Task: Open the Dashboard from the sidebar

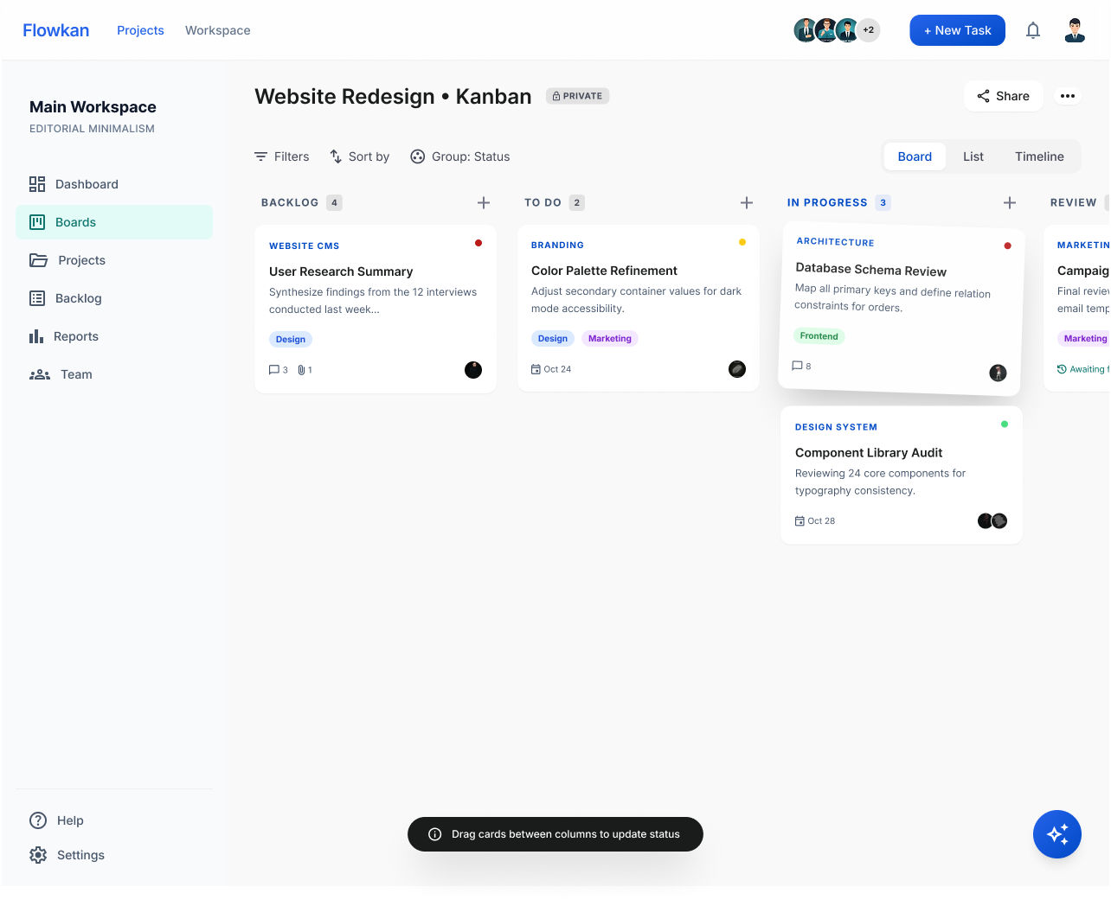Action: [x=87, y=184]
